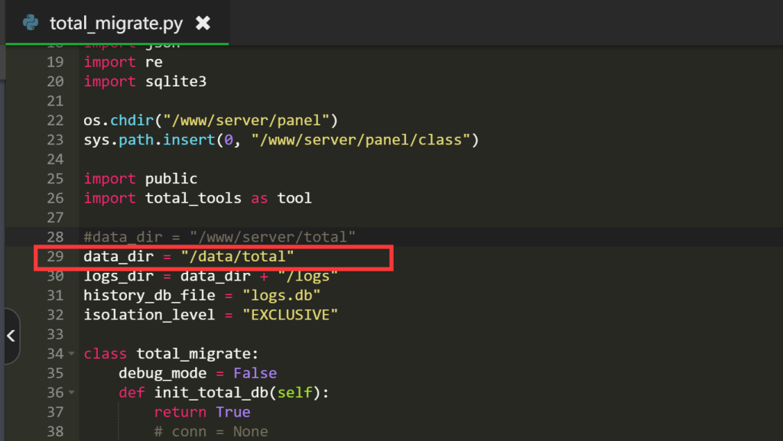Click the "EXCLUSIVE" isolation level string
783x441 pixels.
point(289,315)
